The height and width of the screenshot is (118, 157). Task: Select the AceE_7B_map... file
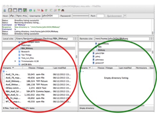37,78
